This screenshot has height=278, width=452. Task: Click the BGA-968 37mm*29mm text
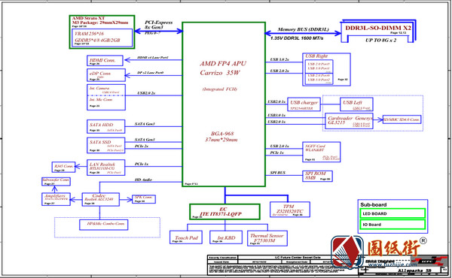point(221,137)
